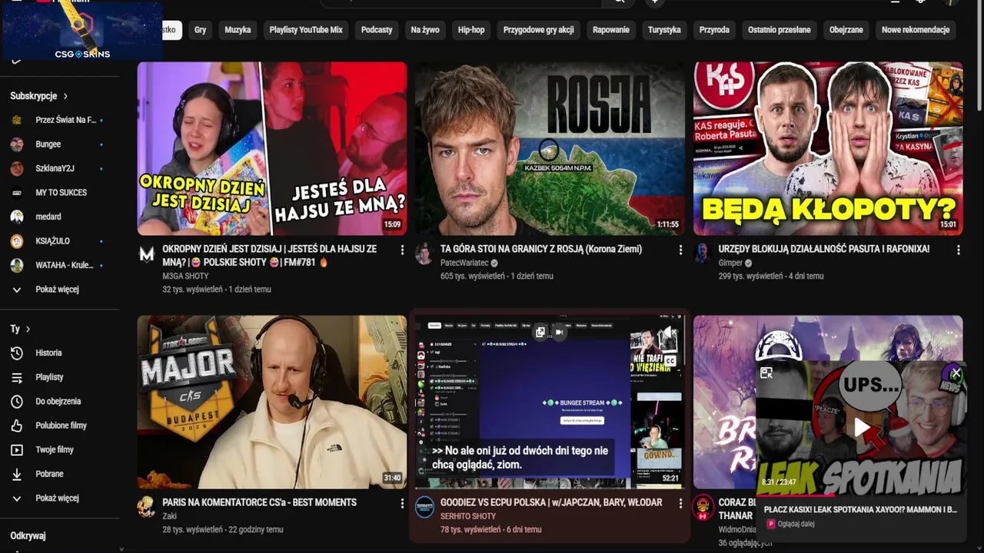The image size is (984, 553).
Task: Open the Przez Świat Na F... subscription
Action: [x=65, y=120]
